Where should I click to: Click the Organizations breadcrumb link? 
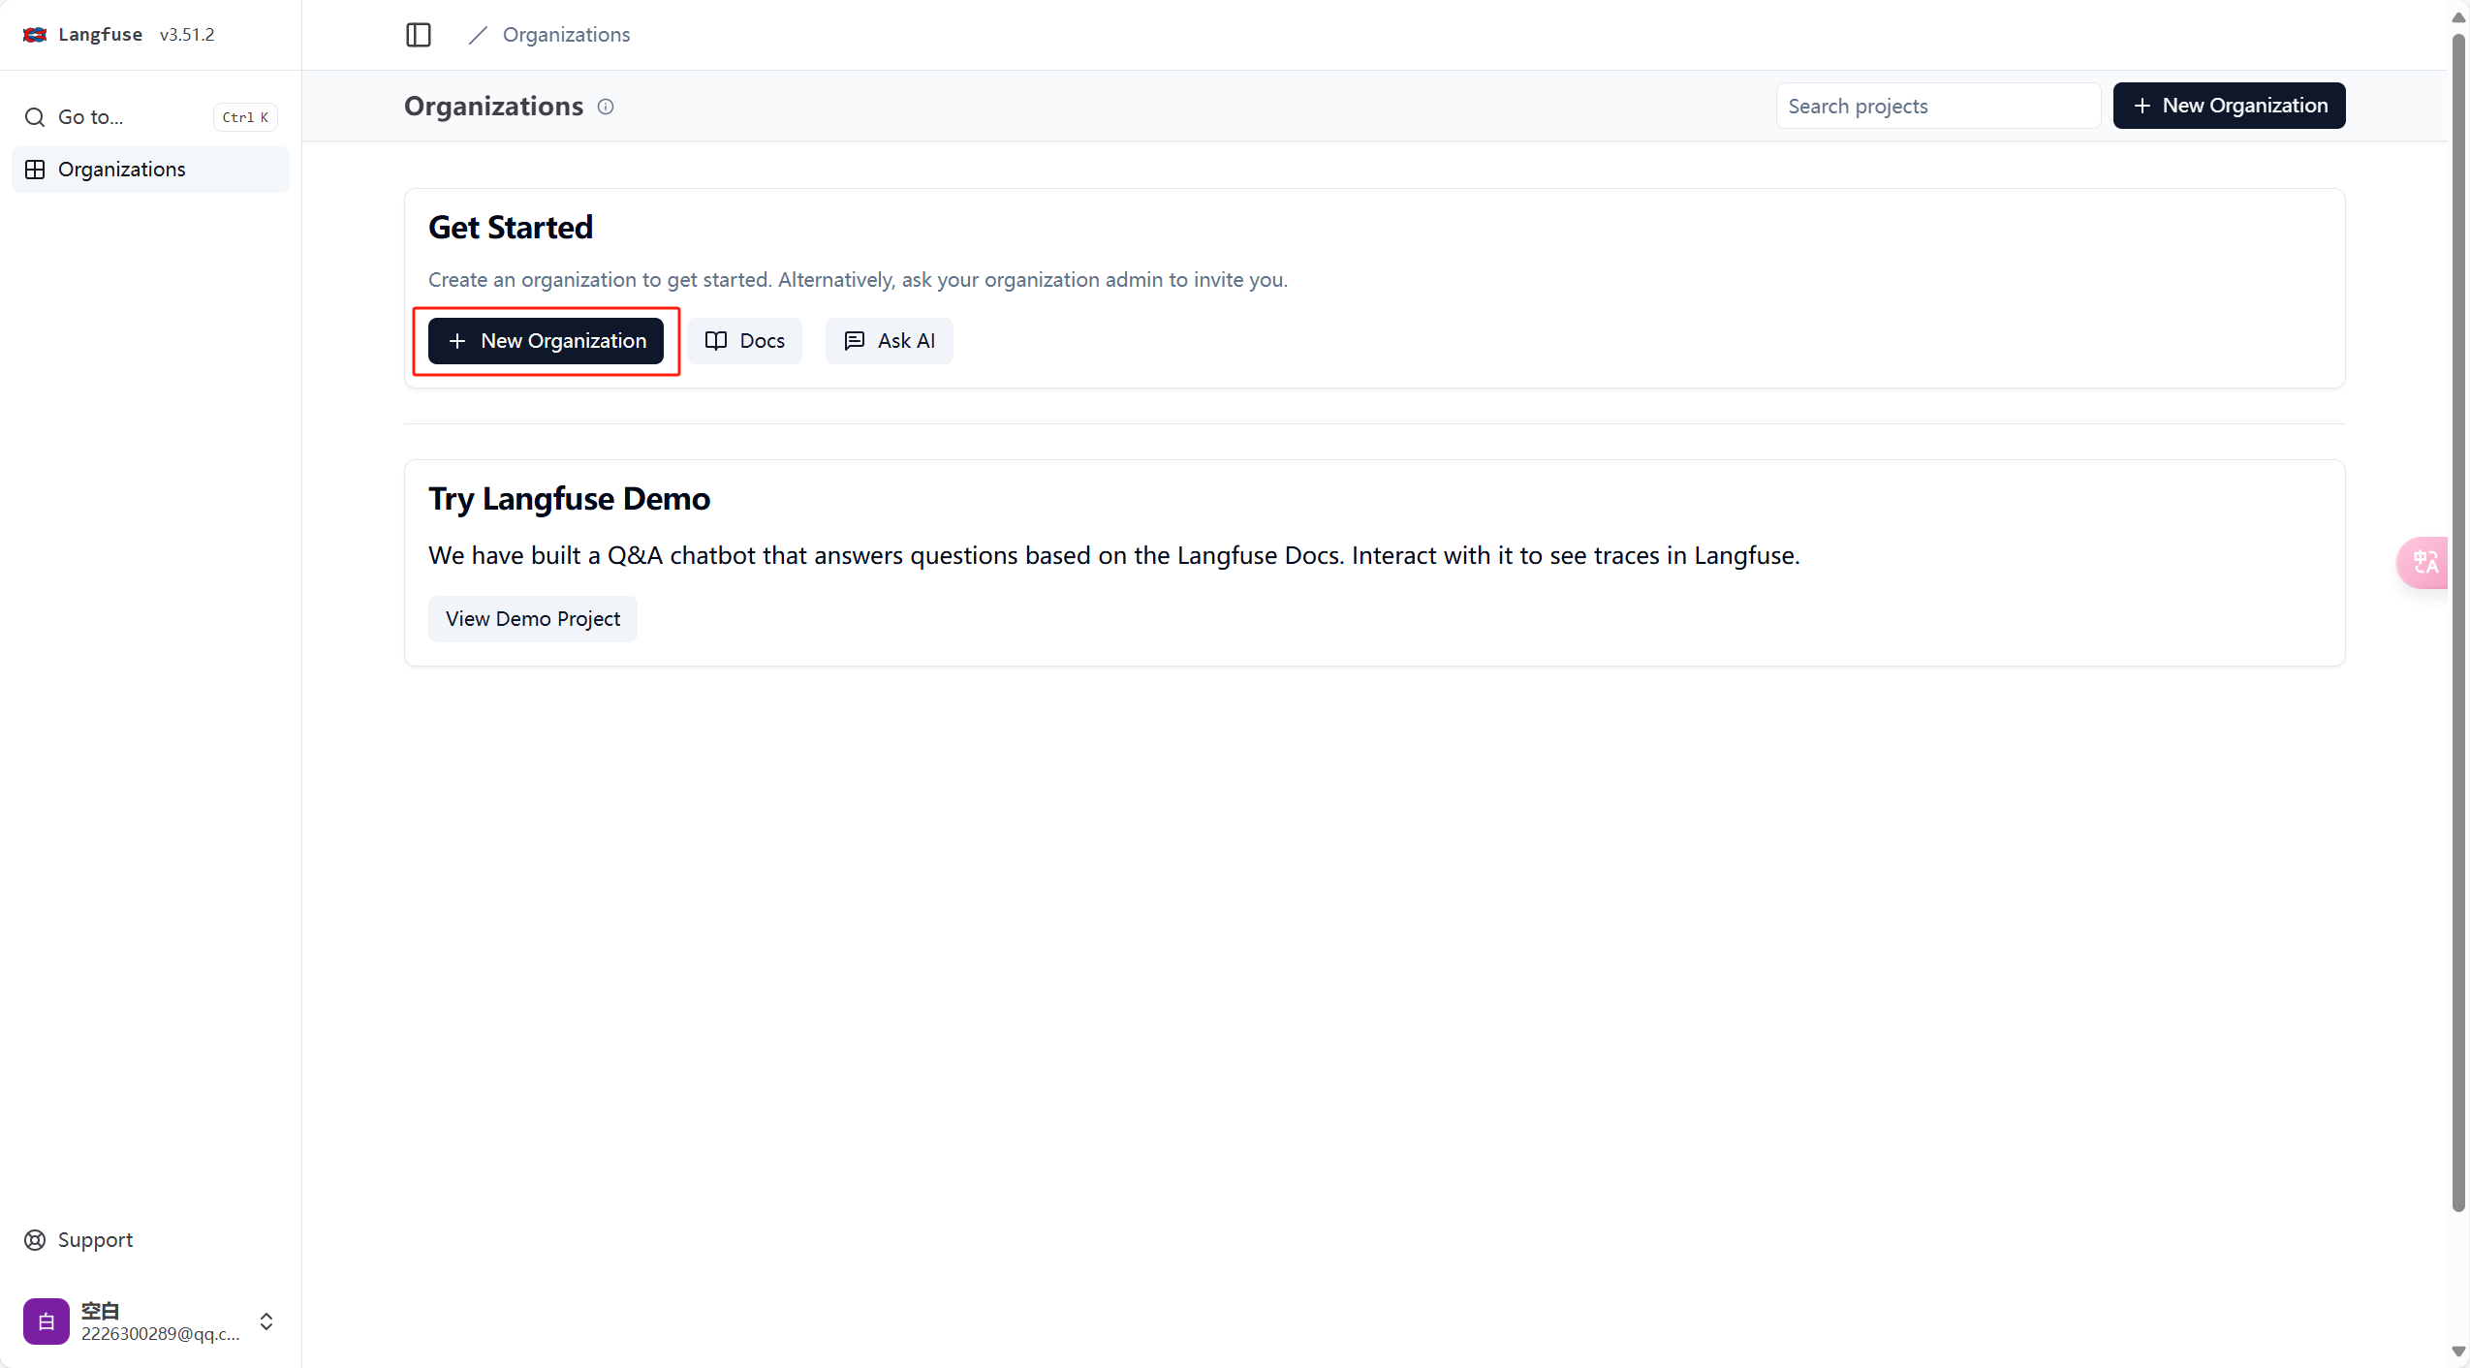pos(566,35)
